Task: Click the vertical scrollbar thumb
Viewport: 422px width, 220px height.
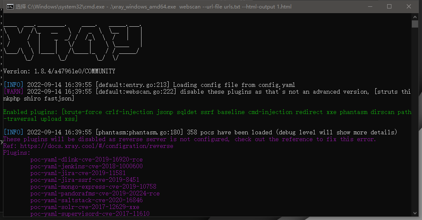Action: (415, 24)
